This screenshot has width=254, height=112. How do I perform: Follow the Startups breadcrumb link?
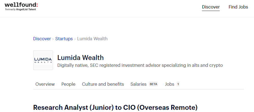coord(64,39)
